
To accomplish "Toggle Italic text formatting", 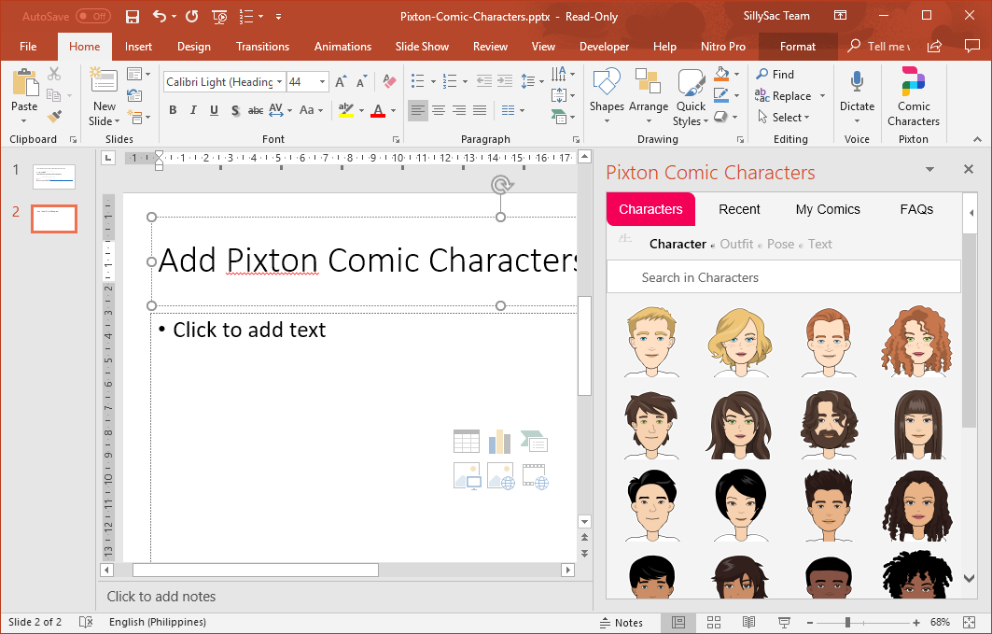I will [x=193, y=110].
